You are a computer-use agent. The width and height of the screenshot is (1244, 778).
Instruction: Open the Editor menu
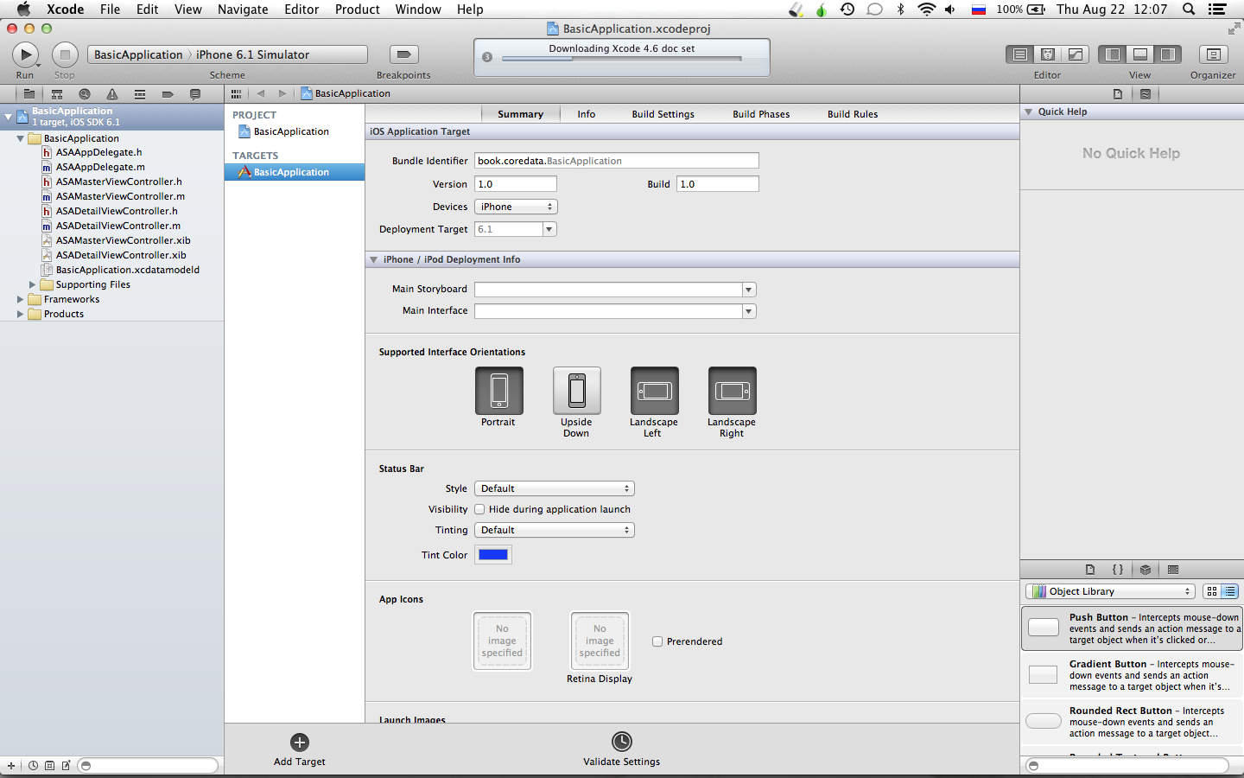(x=301, y=10)
